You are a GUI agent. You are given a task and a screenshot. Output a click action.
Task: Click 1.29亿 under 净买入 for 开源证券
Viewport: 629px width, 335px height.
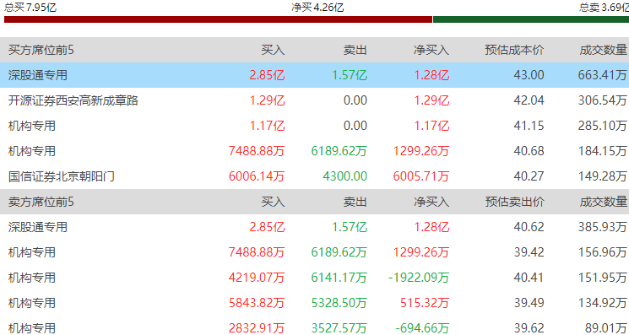[x=431, y=100]
